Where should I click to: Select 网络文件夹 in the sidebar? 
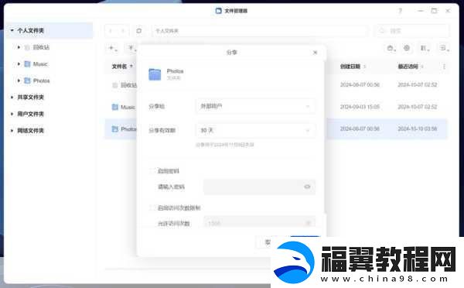pyautogui.click(x=30, y=130)
